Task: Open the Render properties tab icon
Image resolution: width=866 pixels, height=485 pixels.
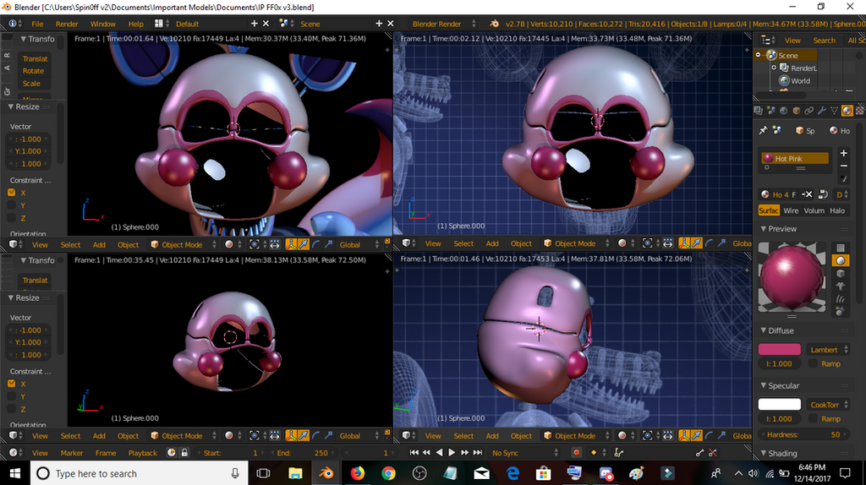Action: point(759,111)
